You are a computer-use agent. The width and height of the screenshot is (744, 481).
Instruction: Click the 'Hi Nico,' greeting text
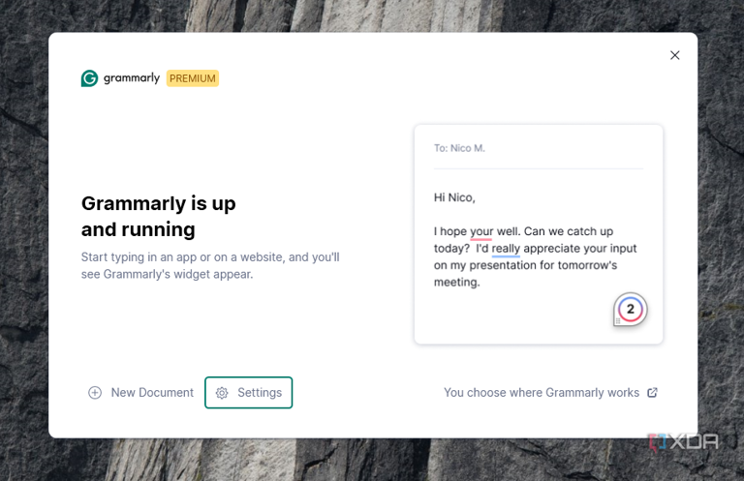tap(454, 197)
